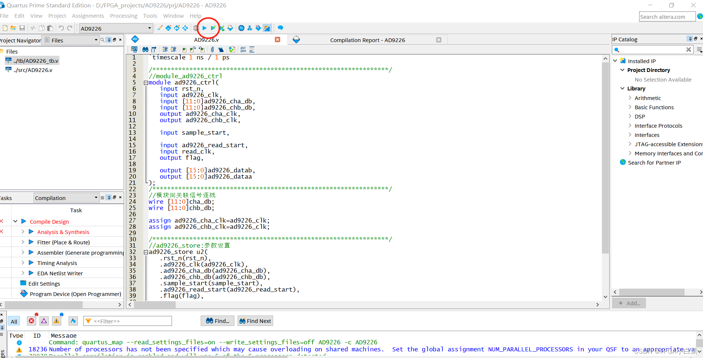Collapse the Installed IP tree node
Screen dimensions: 703x358
(x=615, y=61)
